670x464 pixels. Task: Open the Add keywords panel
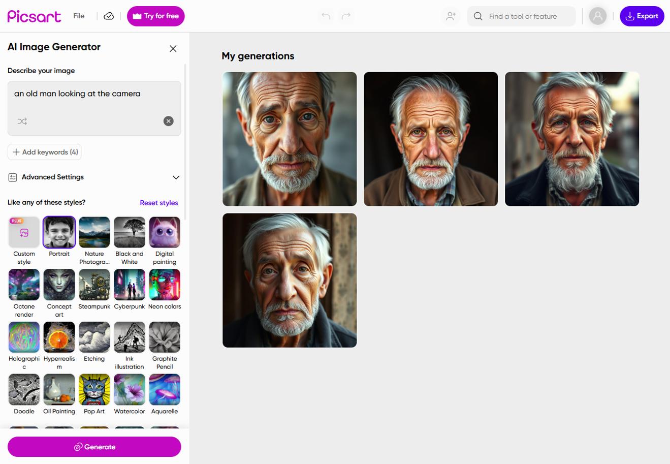tap(44, 151)
